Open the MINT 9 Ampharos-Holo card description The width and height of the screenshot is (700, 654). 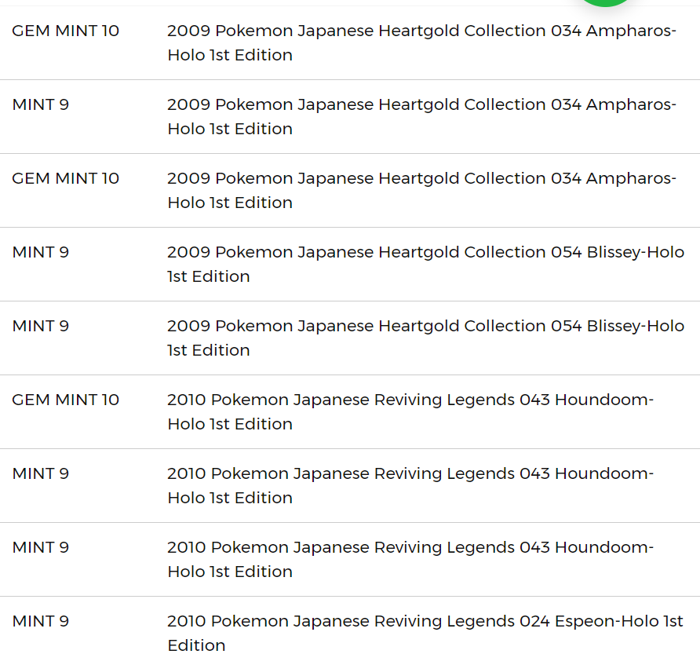coord(422,117)
